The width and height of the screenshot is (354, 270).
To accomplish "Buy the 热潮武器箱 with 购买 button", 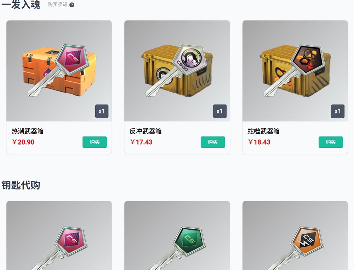I will (x=95, y=142).
